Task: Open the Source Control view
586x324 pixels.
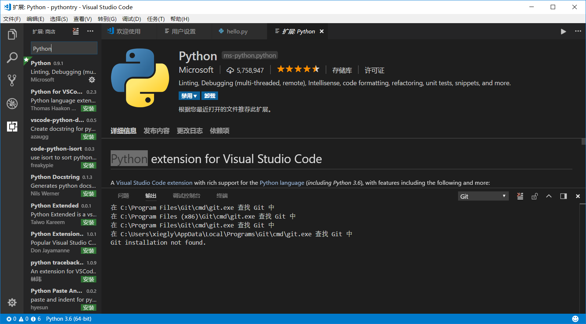Action: tap(12, 80)
